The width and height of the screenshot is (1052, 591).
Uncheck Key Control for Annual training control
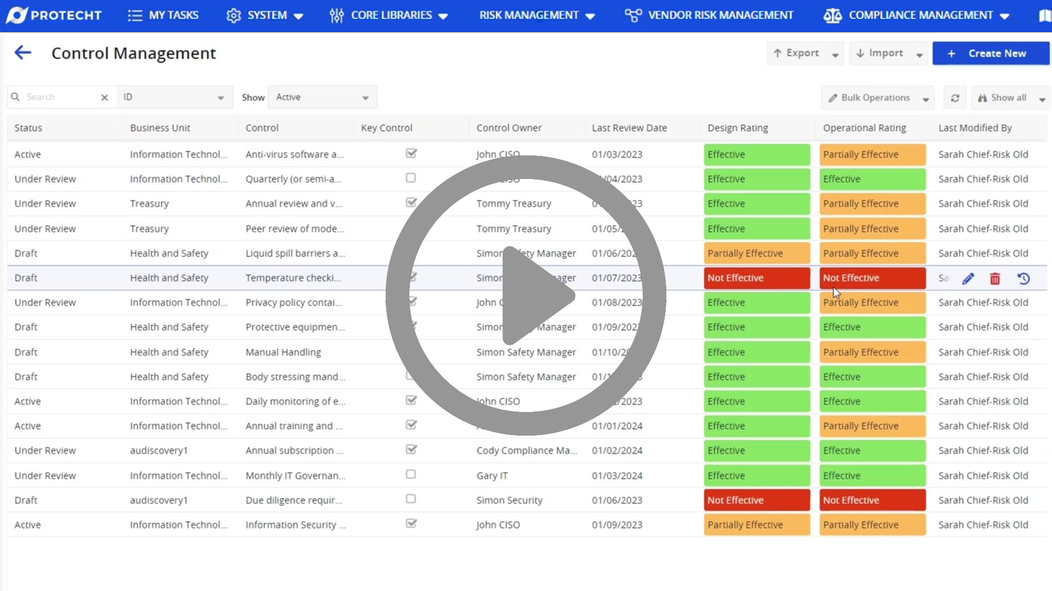tap(411, 425)
